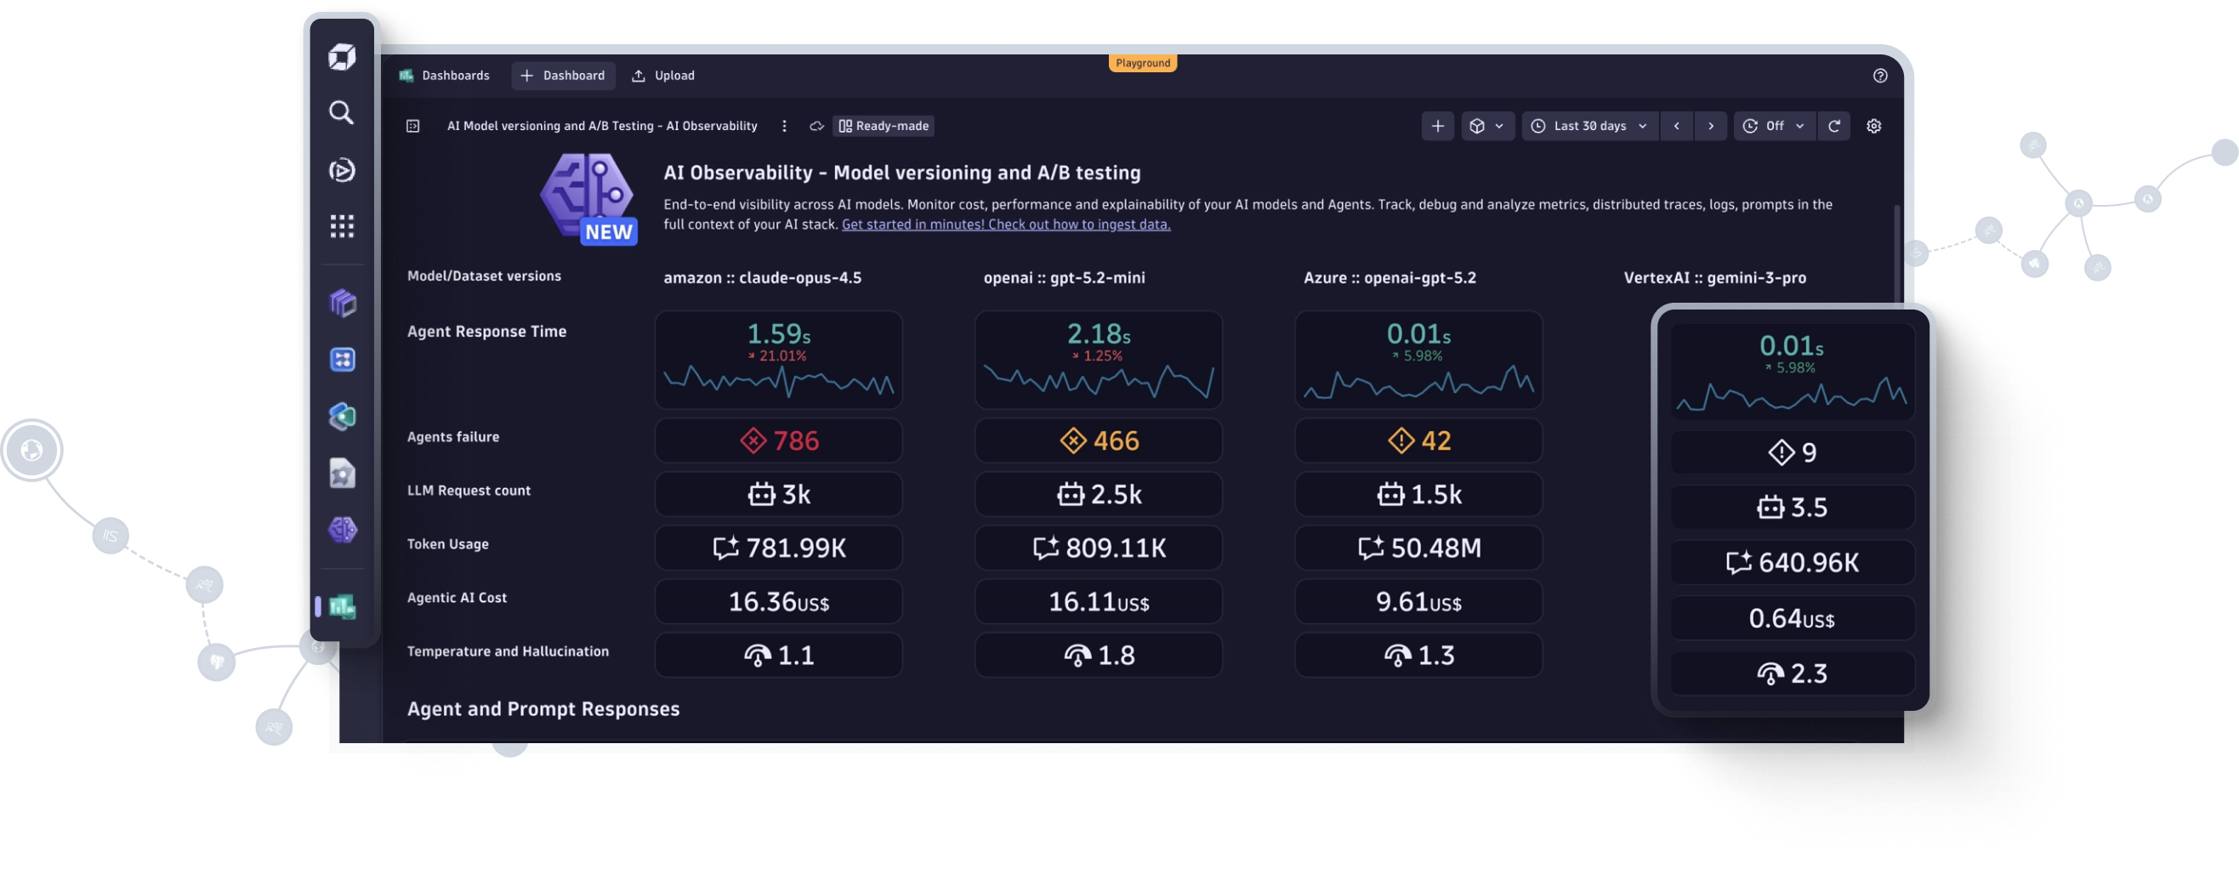Open claude-opus-4.5 response time 1.59s tile

click(778, 360)
